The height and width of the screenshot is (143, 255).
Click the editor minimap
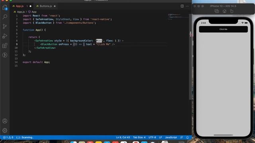tap(178, 17)
